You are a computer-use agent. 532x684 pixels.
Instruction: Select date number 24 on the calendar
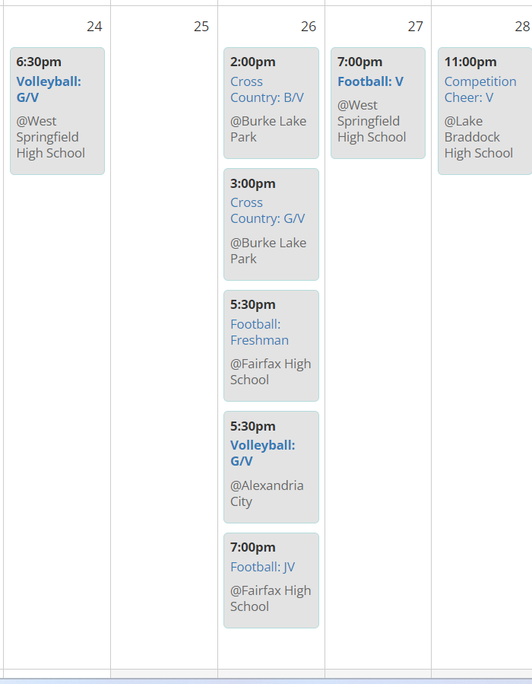pos(94,27)
